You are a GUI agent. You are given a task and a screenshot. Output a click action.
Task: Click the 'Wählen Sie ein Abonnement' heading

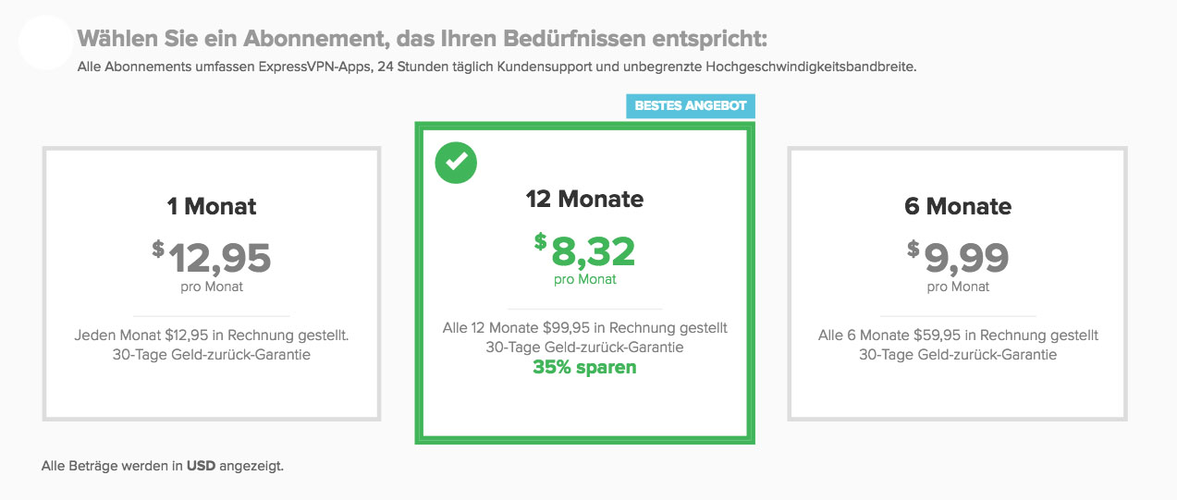[x=423, y=40]
